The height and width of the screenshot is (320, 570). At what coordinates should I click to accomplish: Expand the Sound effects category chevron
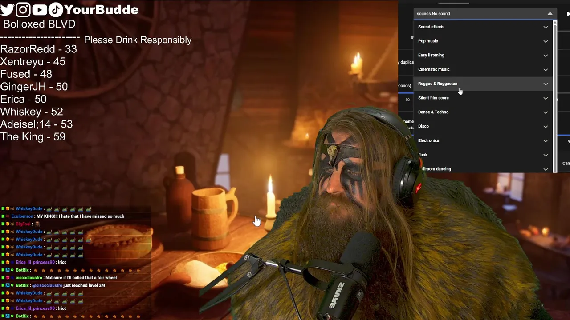[546, 27]
